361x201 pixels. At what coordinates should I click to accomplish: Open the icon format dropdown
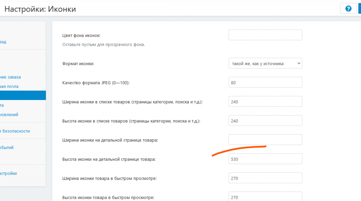tap(265, 64)
